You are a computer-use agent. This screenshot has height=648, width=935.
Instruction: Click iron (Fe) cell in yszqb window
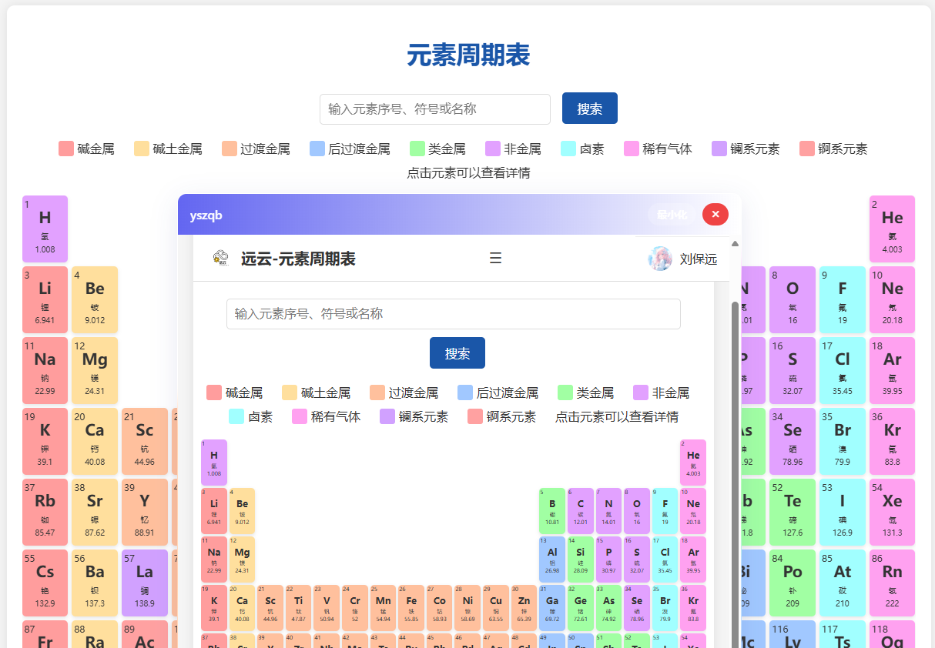point(411,608)
